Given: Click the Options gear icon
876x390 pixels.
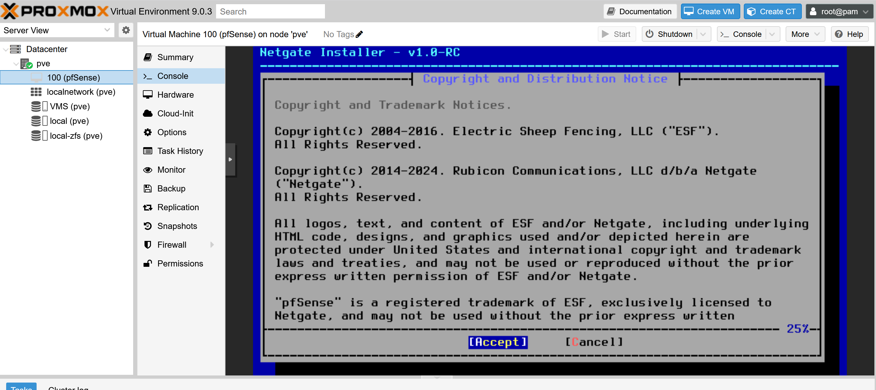Looking at the screenshot, I should (148, 132).
